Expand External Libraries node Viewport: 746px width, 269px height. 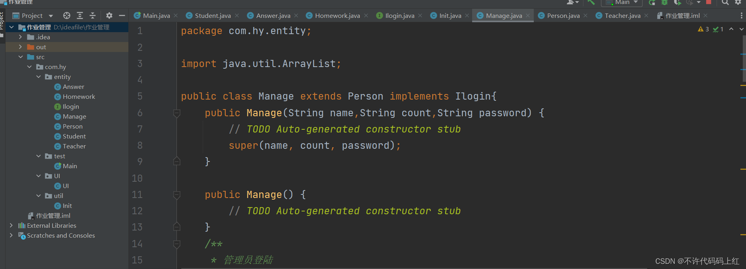[x=11, y=225]
